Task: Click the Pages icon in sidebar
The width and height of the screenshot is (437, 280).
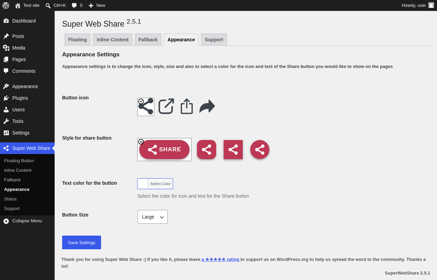Action: pyautogui.click(x=6, y=59)
